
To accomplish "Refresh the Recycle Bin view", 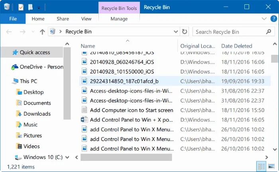I will [184, 32].
